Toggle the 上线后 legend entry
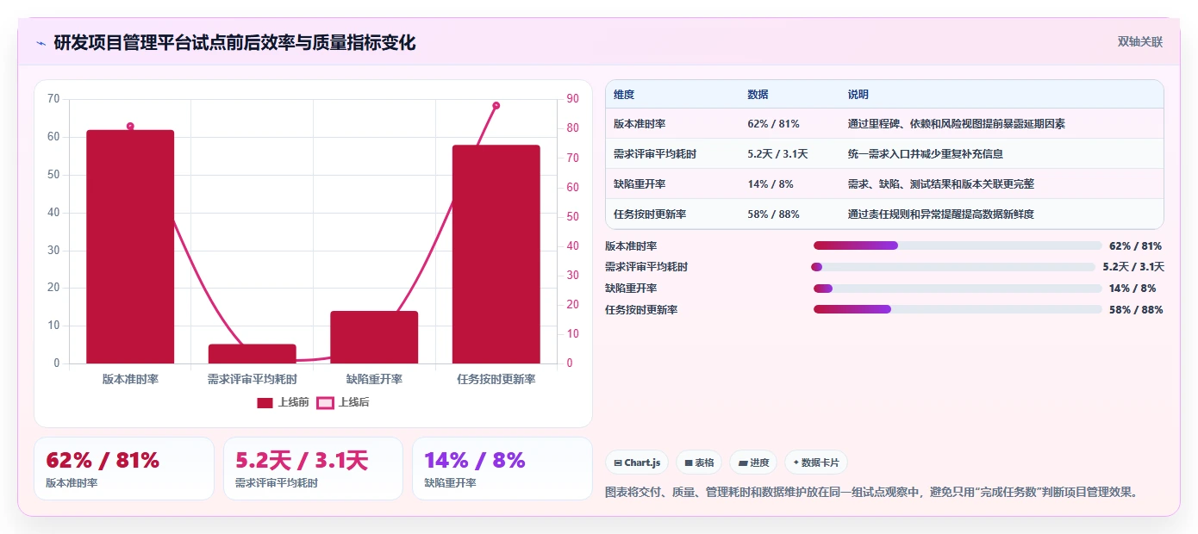The height and width of the screenshot is (534, 1198). coord(343,402)
